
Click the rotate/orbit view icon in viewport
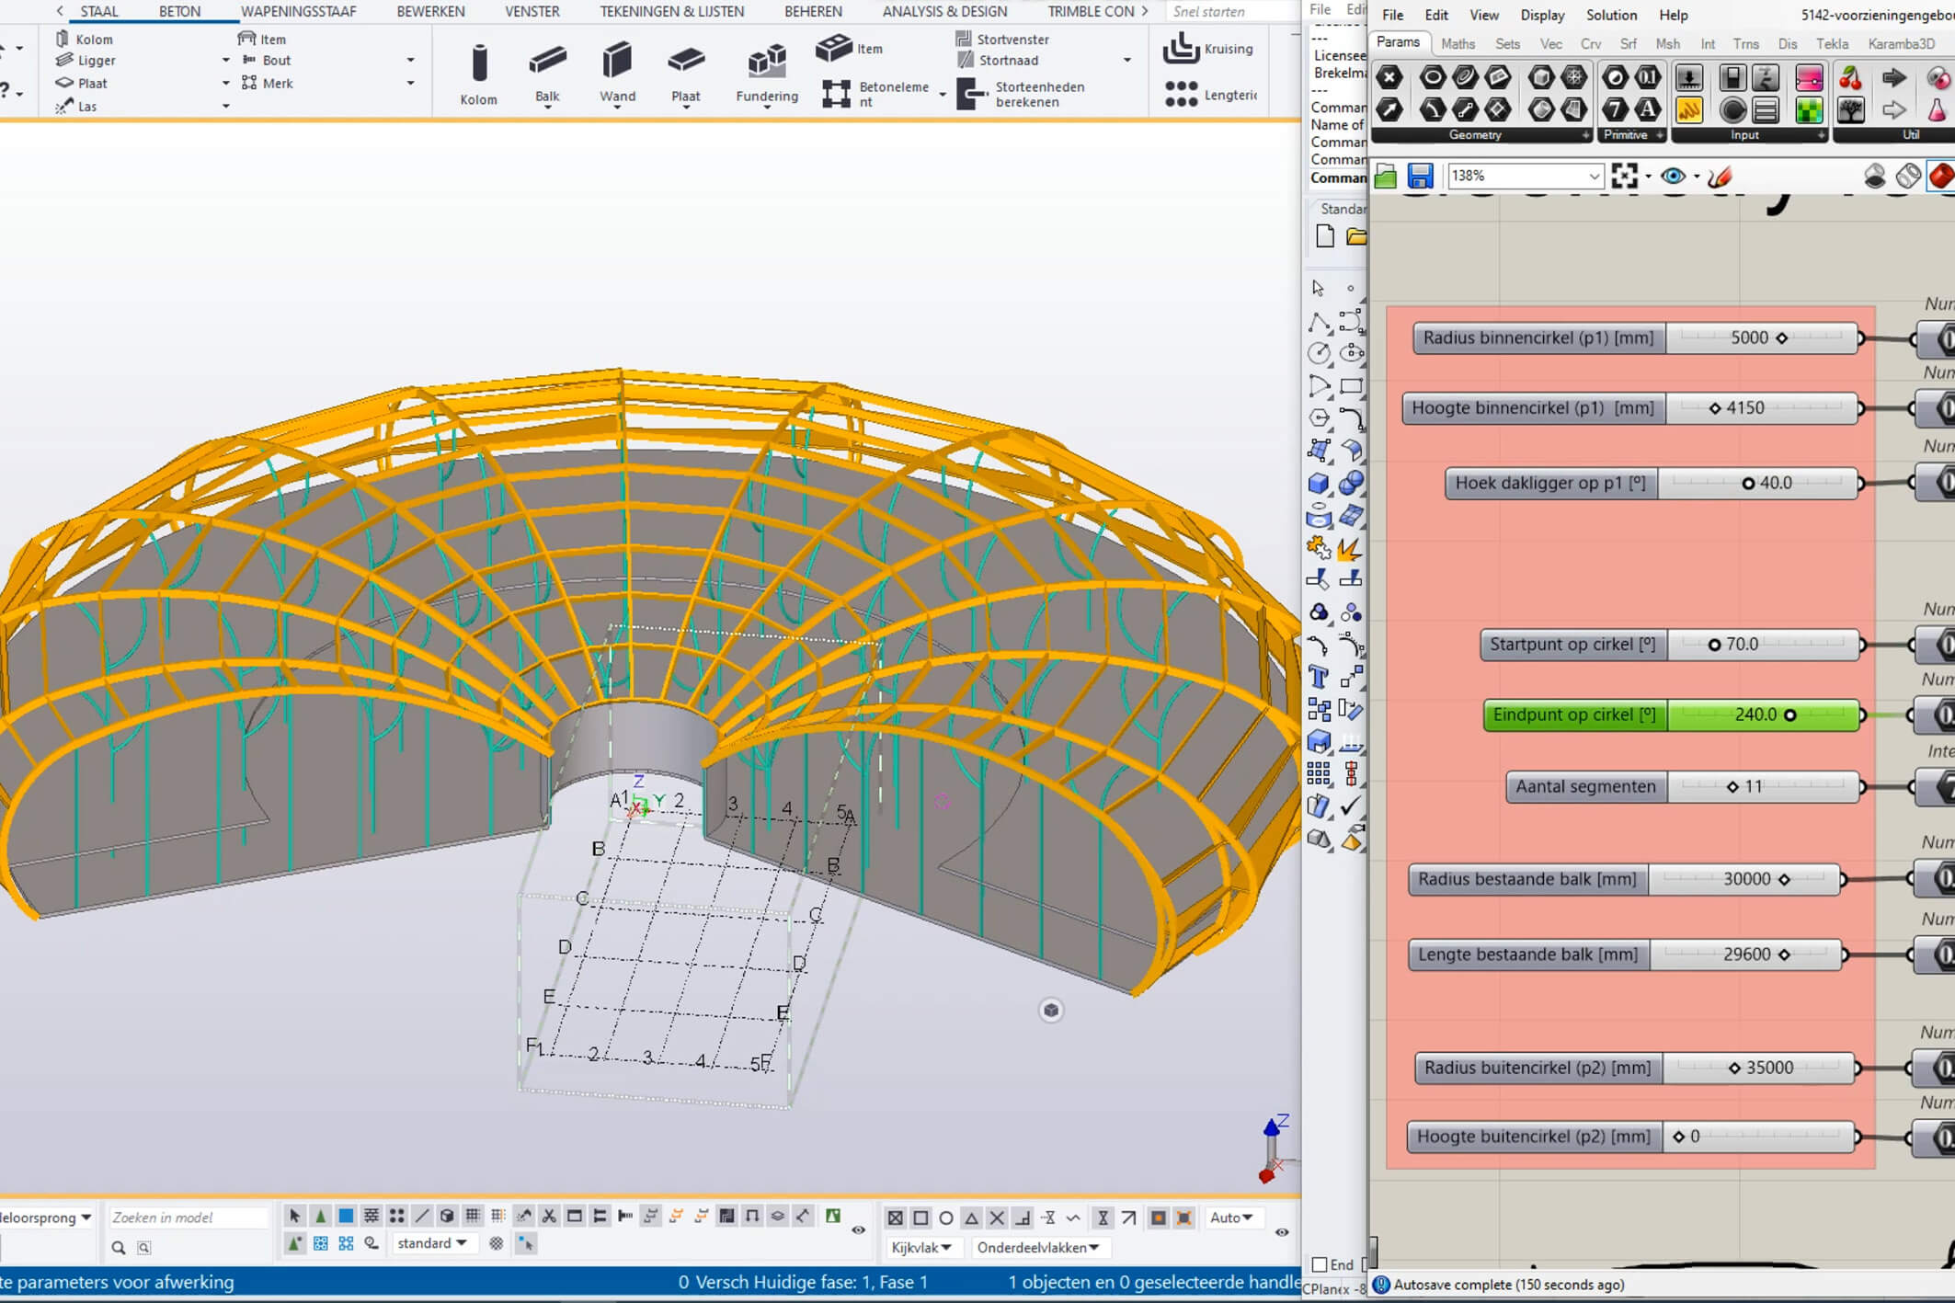click(1051, 1010)
